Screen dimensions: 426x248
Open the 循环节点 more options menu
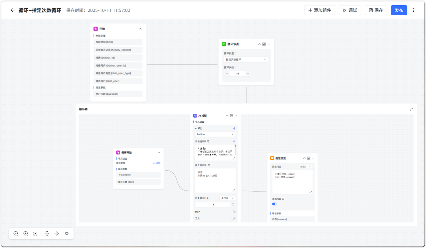[x=269, y=44]
